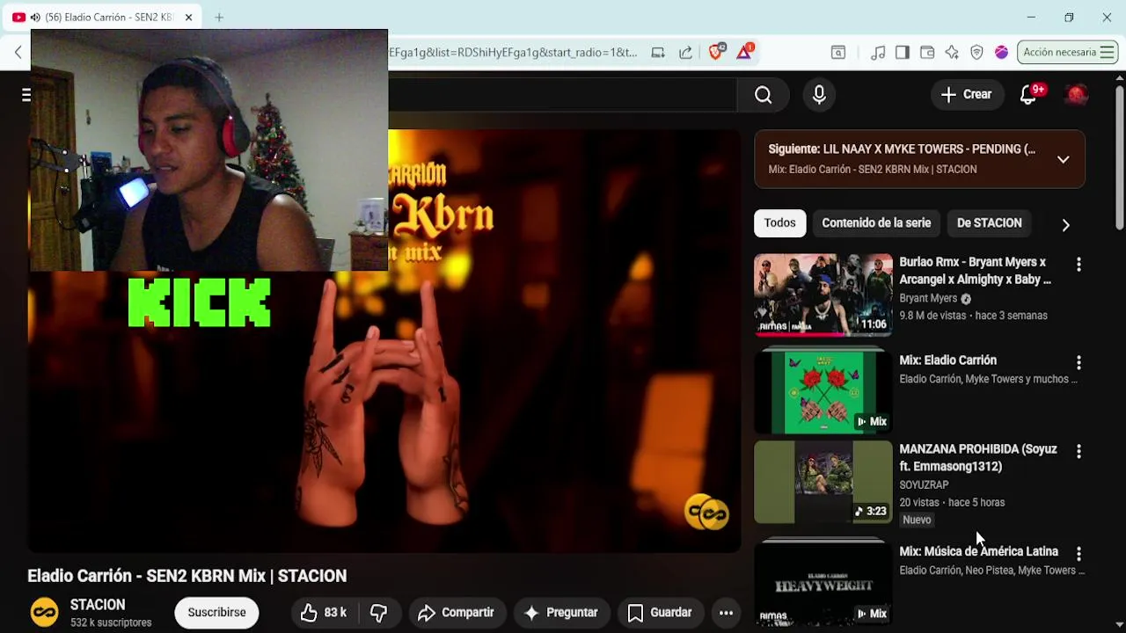
Task: Open the VPN shield icon
Action: (976, 53)
